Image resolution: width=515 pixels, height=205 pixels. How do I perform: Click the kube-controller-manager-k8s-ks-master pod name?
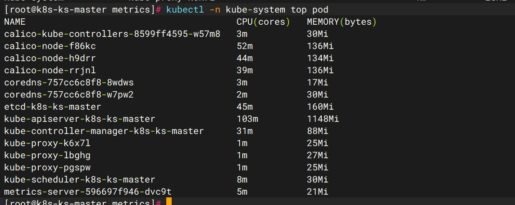click(x=104, y=131)
